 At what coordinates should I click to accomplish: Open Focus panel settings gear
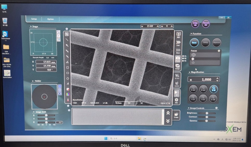click(219, 51)
